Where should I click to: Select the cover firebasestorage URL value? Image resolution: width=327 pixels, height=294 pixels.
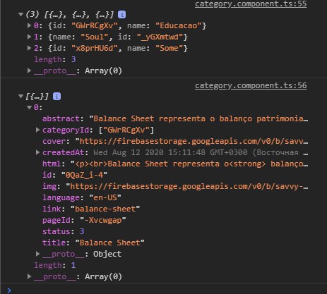191,141
